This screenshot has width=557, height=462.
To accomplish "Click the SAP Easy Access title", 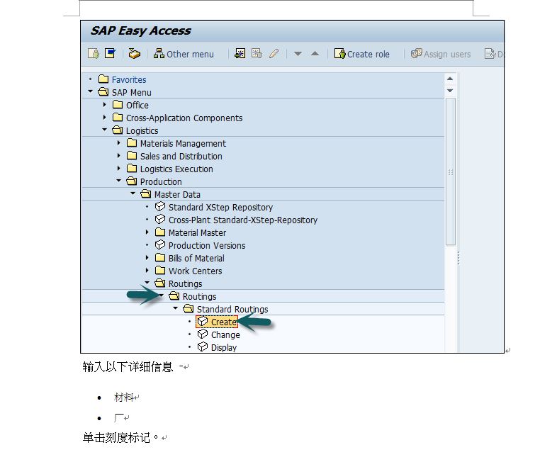I will click(x=141, y=31).
